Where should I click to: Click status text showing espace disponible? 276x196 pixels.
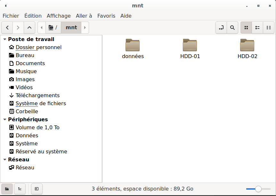[x=142, y=189]
